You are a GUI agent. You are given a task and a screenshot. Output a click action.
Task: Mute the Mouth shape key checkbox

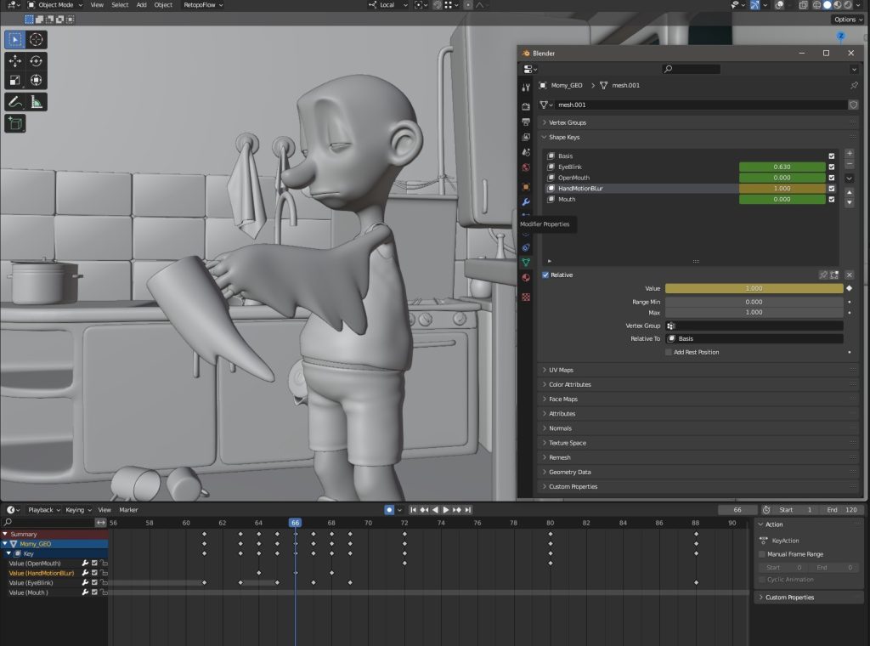point(831,199)
